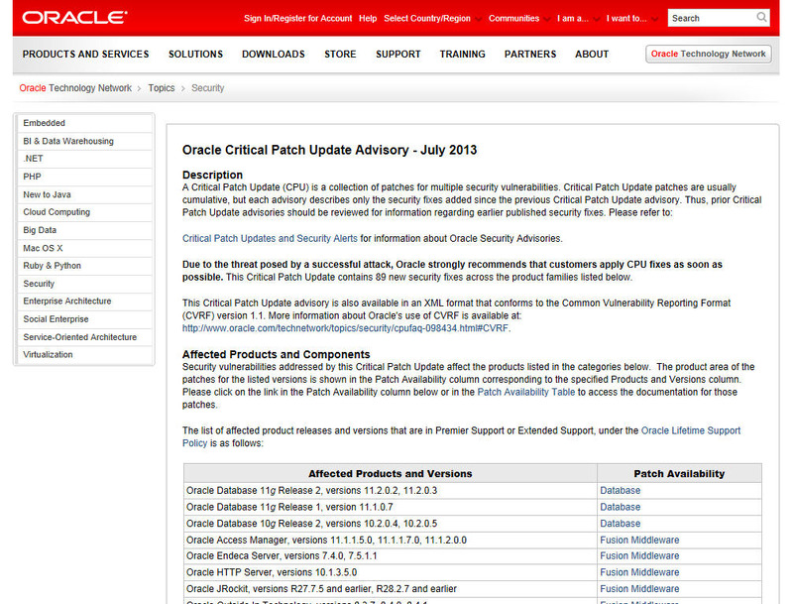
Task: Open Fusion Middleware patch for Oracle Access Manager
Action: (x=639, y=540)
